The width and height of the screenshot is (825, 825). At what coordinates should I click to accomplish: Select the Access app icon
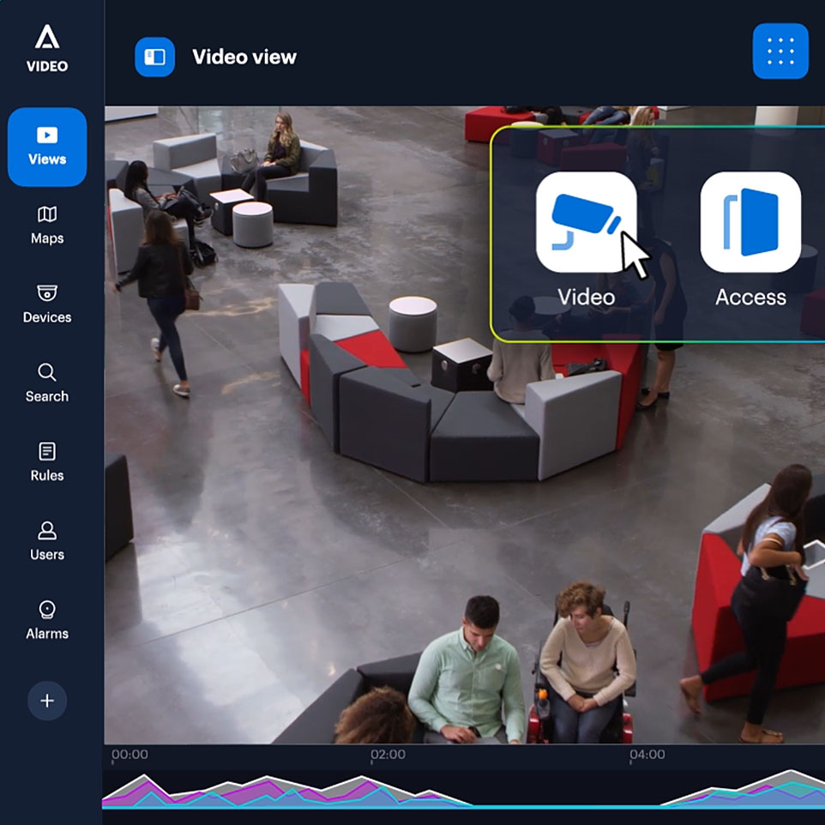coord(750,222)
